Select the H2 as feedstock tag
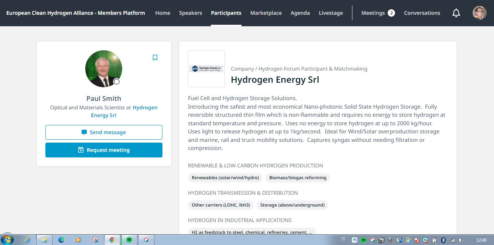This screenshot has height=245, width=494. [252, 232]
